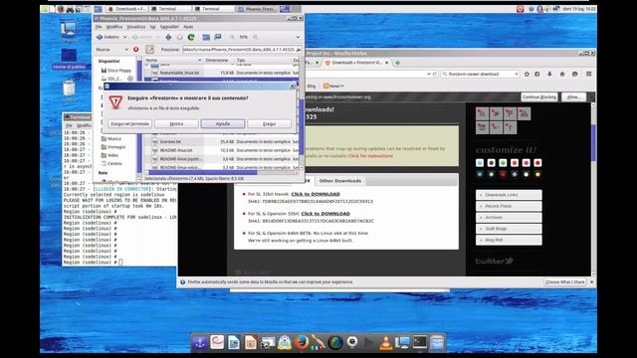Open a new tab with the green plus in Firefox
Viewport: 637px width, 358px height.
coord(398,63)
